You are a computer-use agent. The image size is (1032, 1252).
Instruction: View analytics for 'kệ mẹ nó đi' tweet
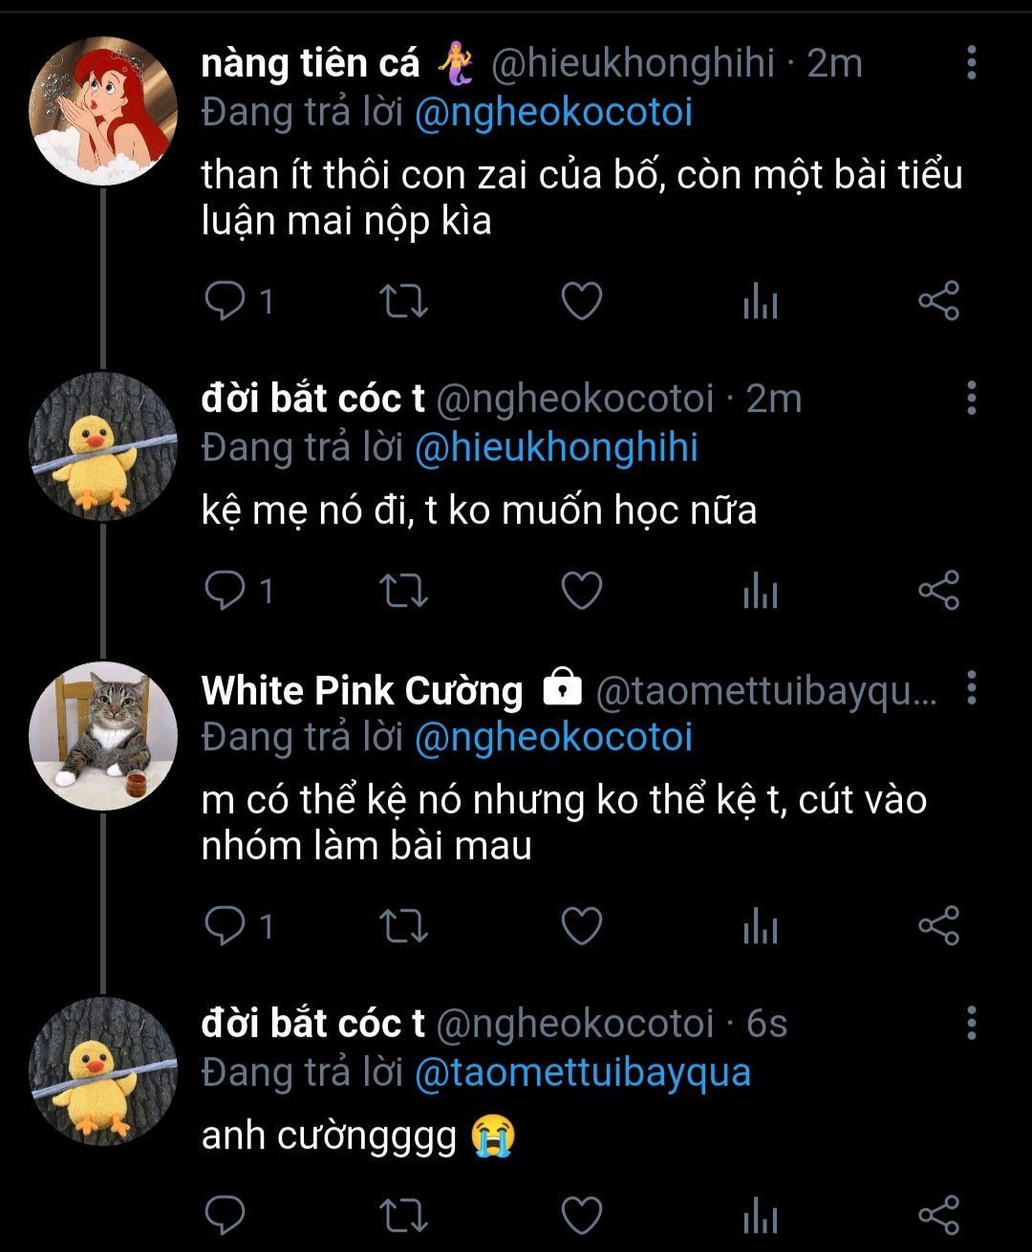pyautogui.click(x=761, y=591)
